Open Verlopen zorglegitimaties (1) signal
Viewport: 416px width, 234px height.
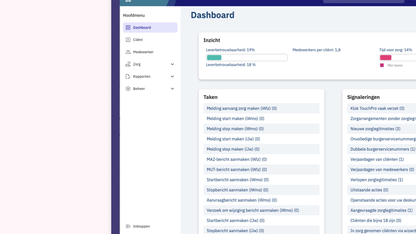click(x=382, y=179)
